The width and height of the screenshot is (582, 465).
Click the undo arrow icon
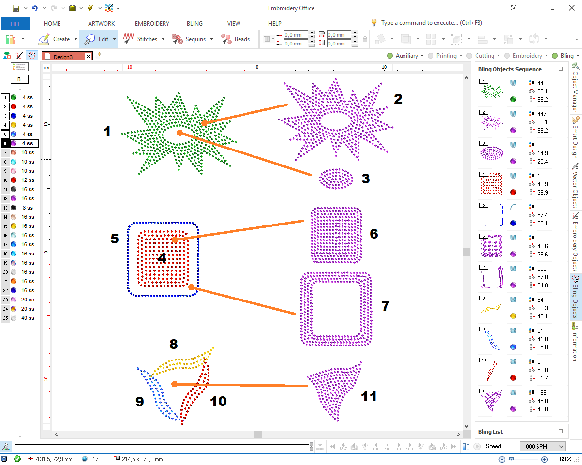pyautogui.click(x=34, y=8)
